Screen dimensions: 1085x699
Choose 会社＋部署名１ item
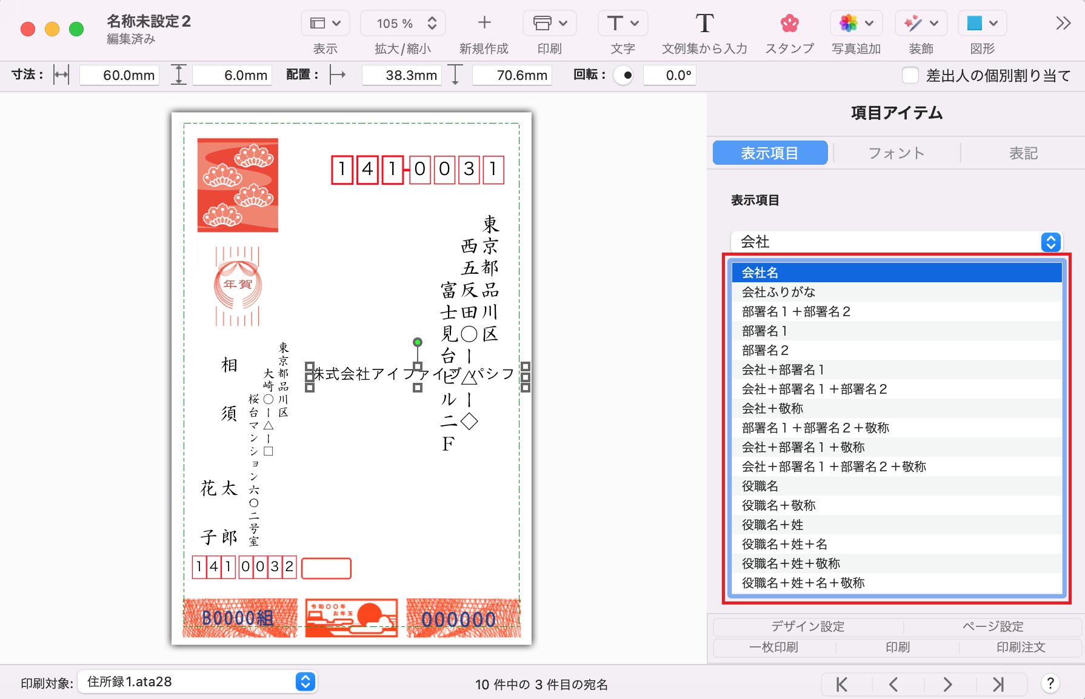(x=896, y=369)
